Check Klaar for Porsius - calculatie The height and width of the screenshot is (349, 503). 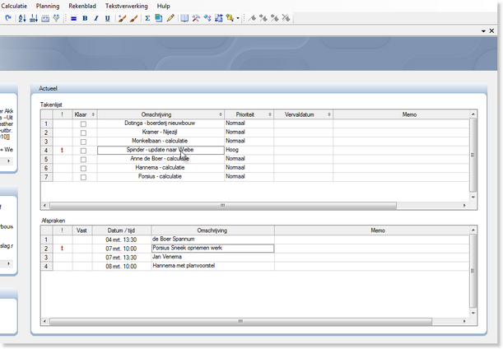pos(83,178)
